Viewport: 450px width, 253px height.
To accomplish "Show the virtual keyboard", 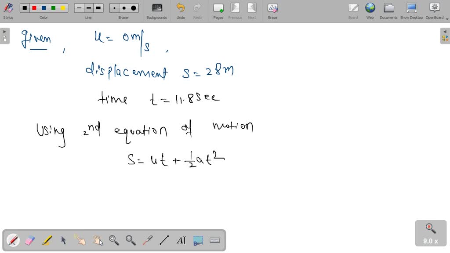I will coord(215,240).
